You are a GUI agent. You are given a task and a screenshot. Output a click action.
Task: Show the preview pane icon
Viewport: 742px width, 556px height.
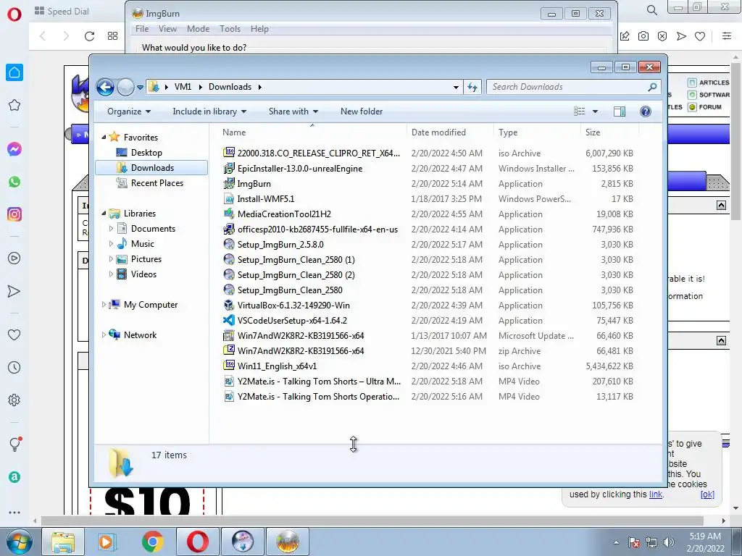pyautogui.click(x=619, y=111)
